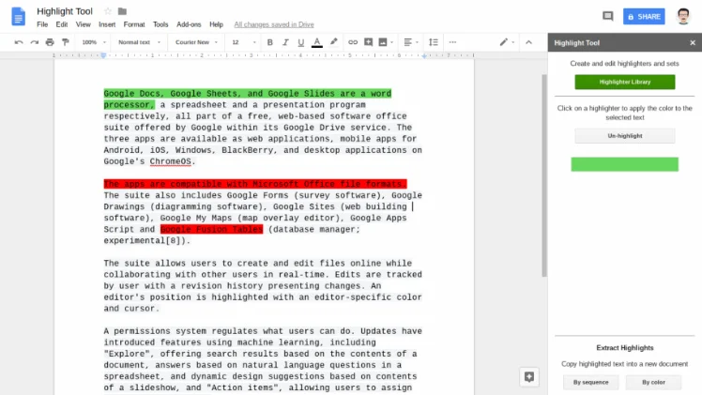
Task: Toggle Bold formatting
Action: pyautogui.click(x=270, y=42)
